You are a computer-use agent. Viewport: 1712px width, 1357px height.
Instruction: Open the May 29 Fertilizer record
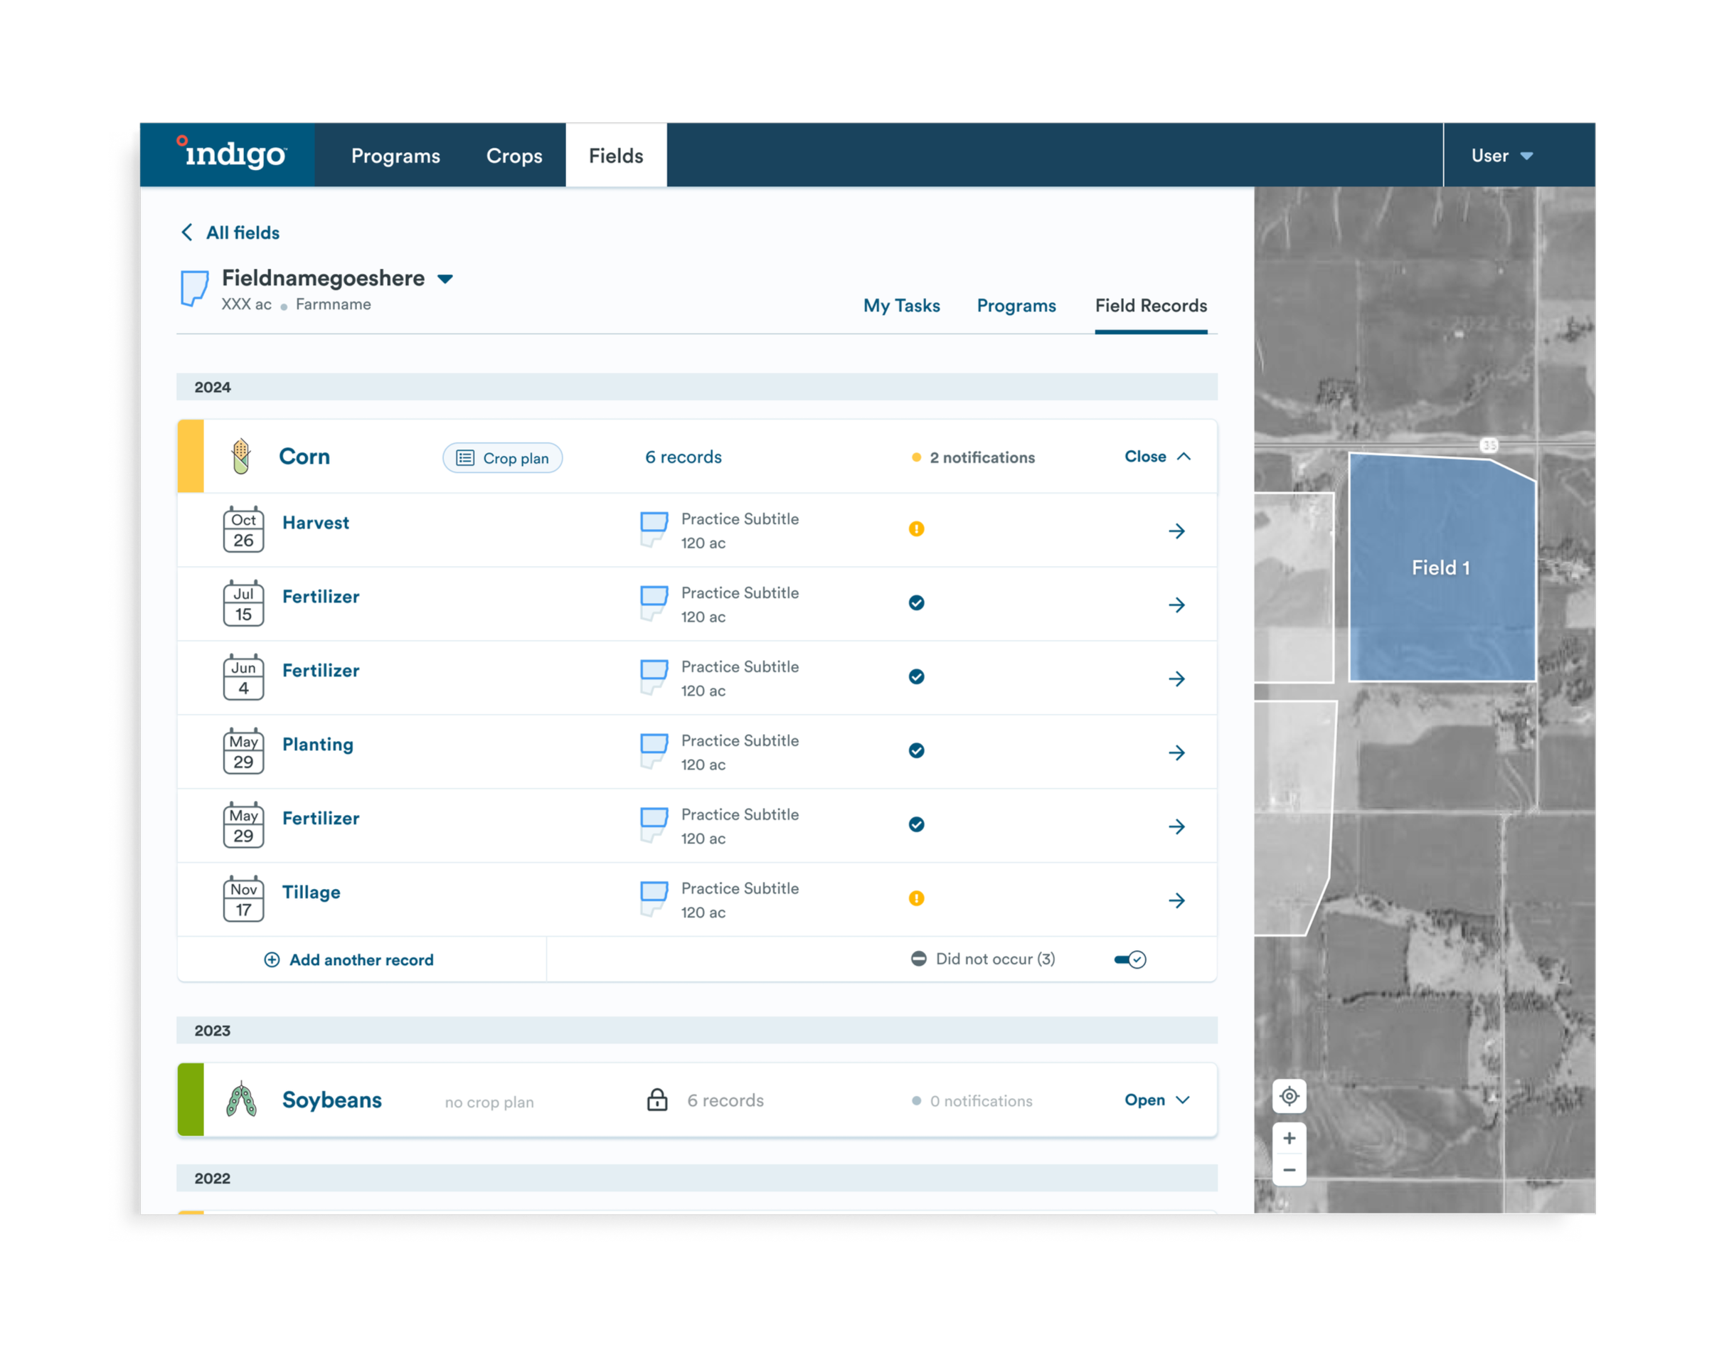point(321,818)
